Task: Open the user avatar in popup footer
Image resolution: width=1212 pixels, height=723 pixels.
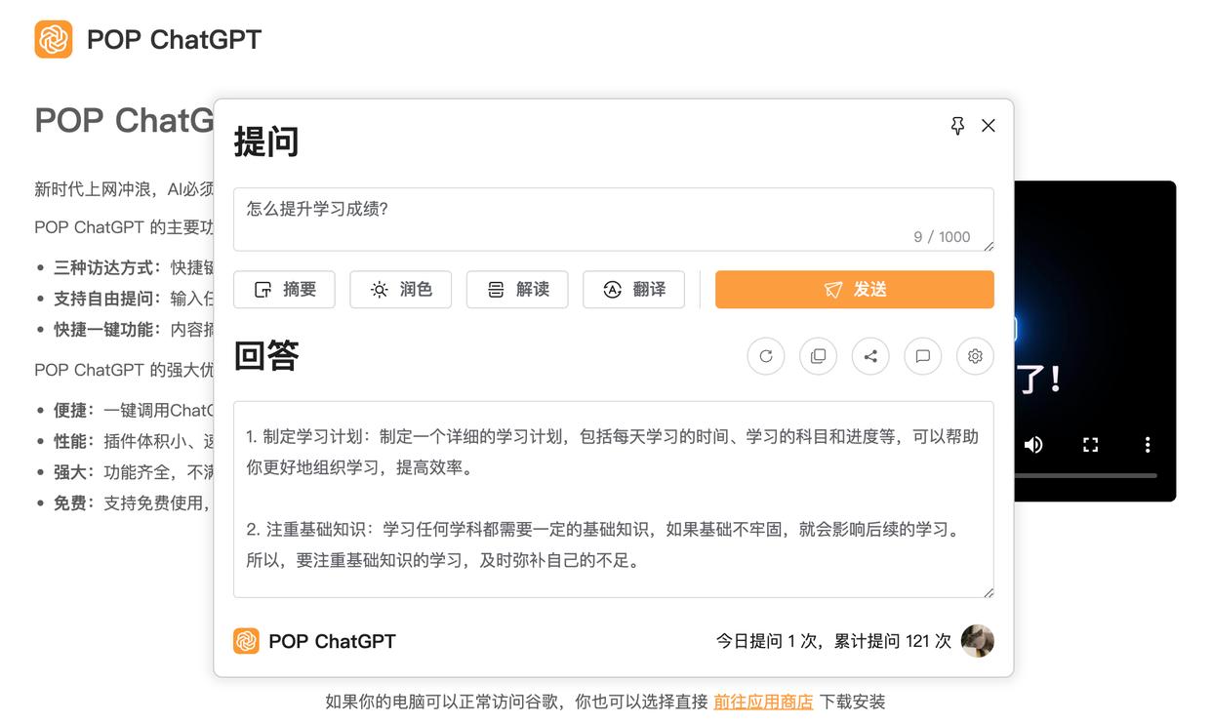Action: tap(978, 641)
